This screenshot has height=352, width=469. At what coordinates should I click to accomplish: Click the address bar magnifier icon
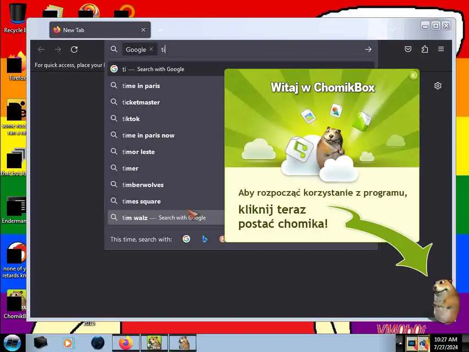click(x=114, y=49)
